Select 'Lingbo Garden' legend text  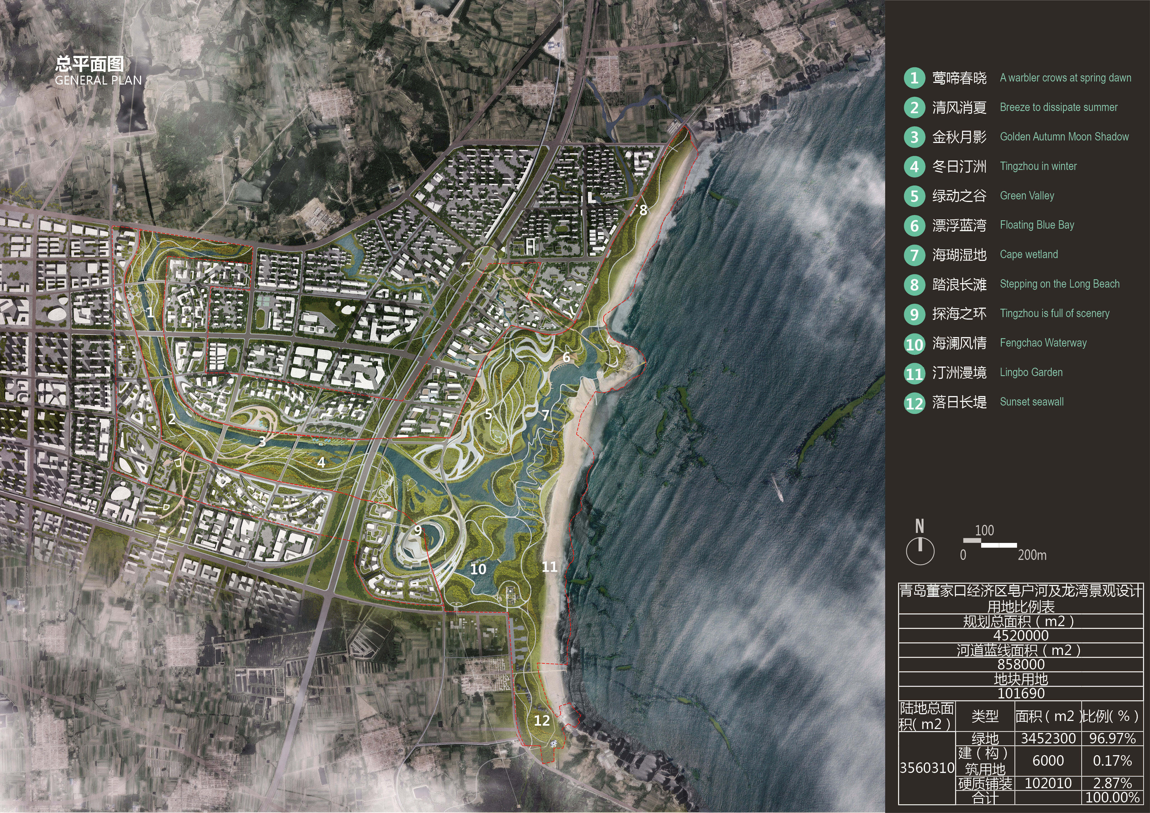pos(1031,373)
